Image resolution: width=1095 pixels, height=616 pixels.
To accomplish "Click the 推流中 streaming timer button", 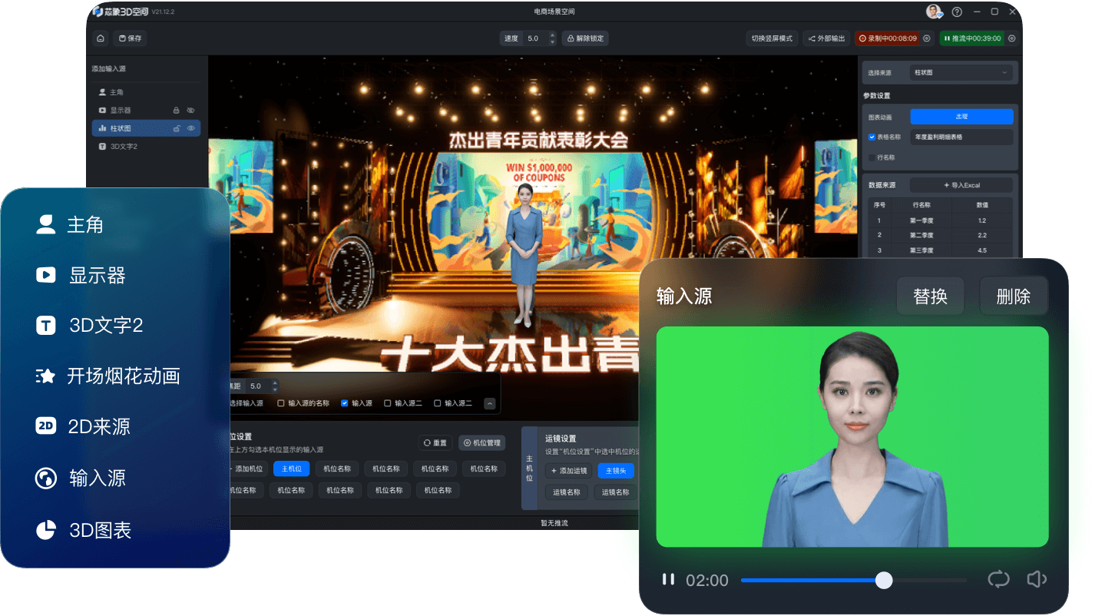I will 971,38.
